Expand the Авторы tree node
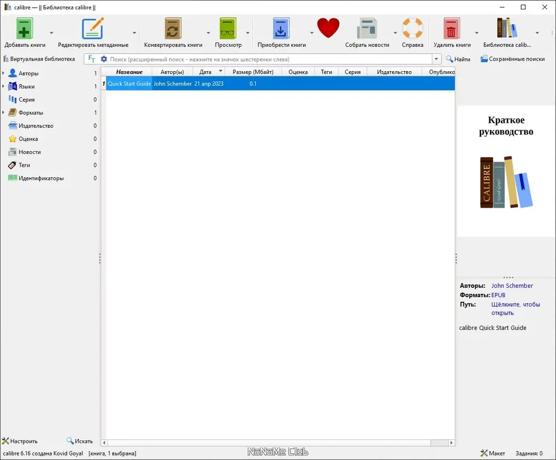The width and height of the screenshot is (556, 460). pos(3,73)
